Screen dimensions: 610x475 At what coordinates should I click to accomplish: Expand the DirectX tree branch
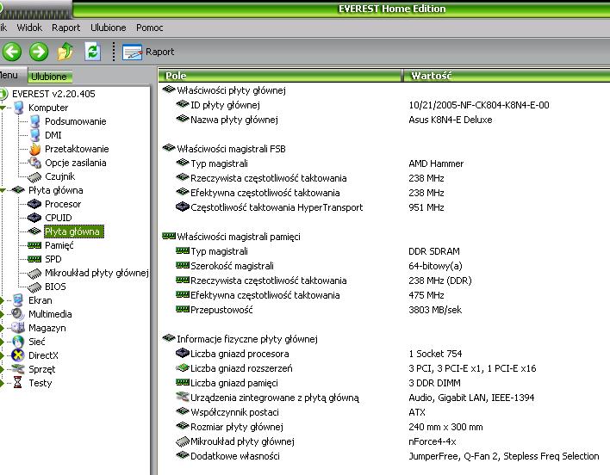pos(2,355)
